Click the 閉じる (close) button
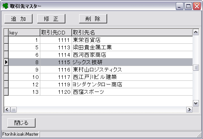This screenshot has width=203, height=139. pyautogui.click(x=21, y=123)
